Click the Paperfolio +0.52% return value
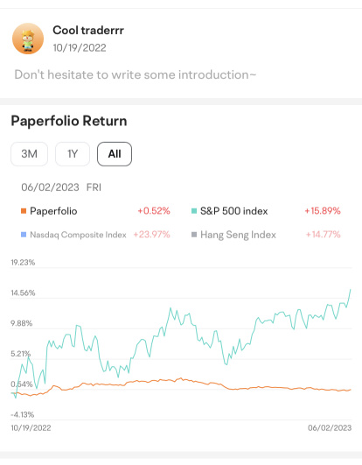The height and width of the screenshot is (465, 362). [x=154, y=211]
